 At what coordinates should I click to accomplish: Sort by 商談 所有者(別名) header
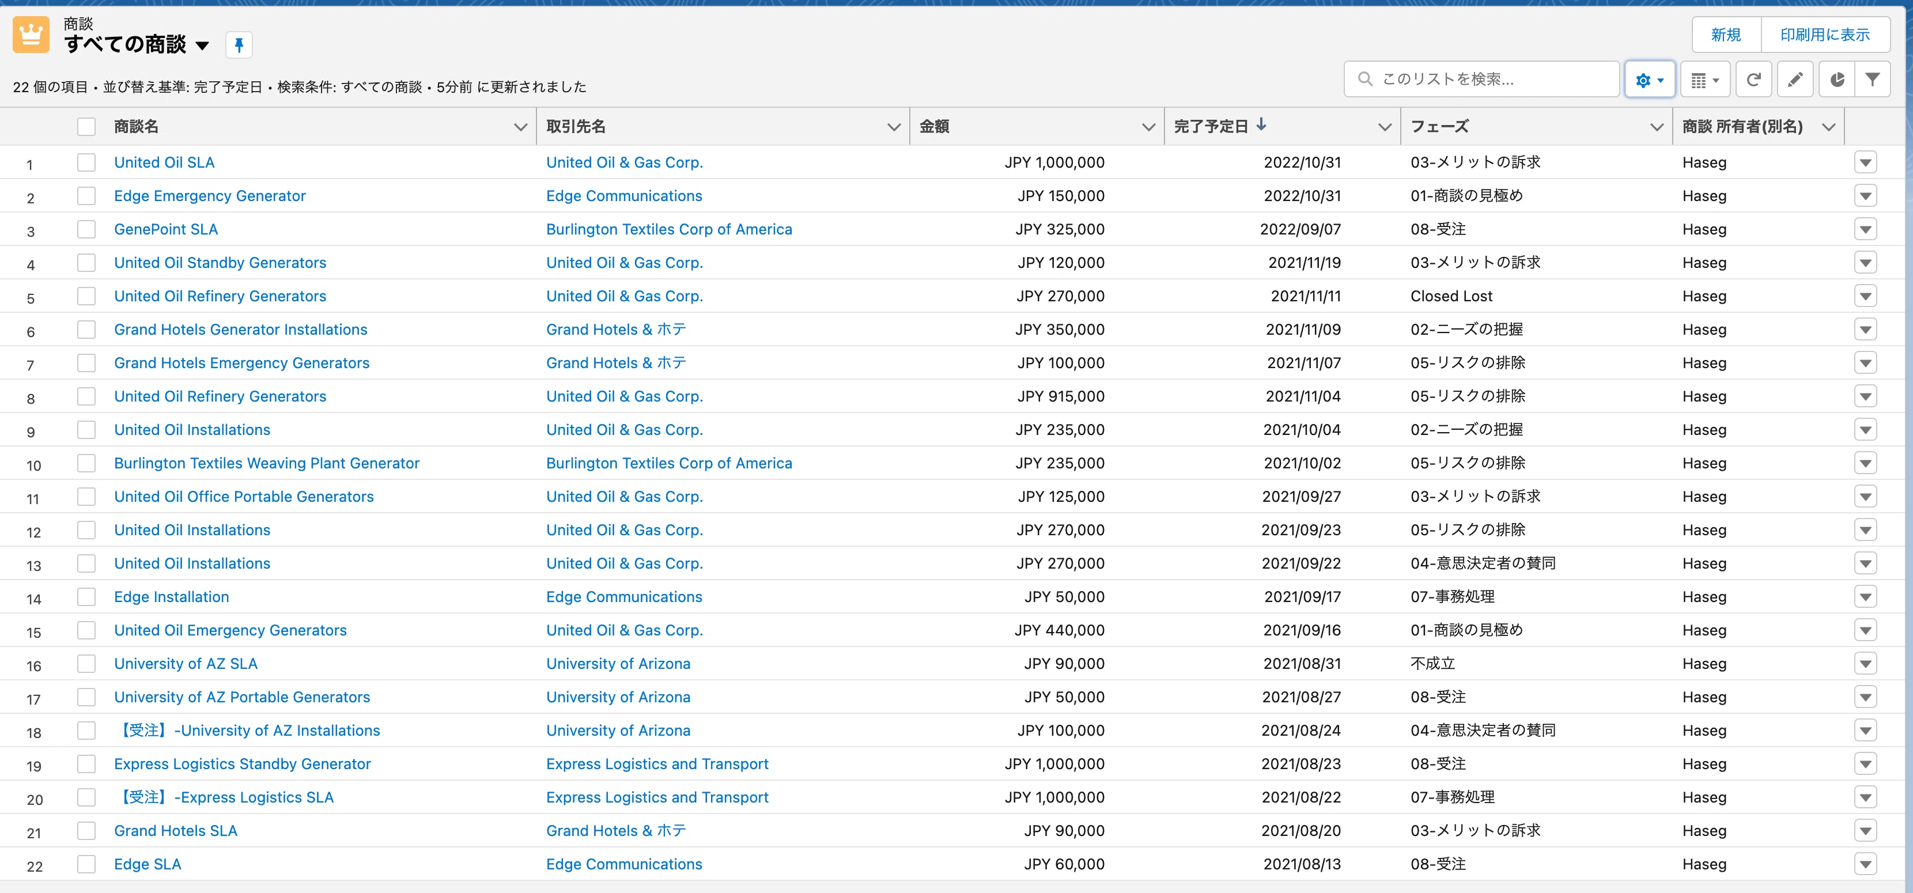1742,127
